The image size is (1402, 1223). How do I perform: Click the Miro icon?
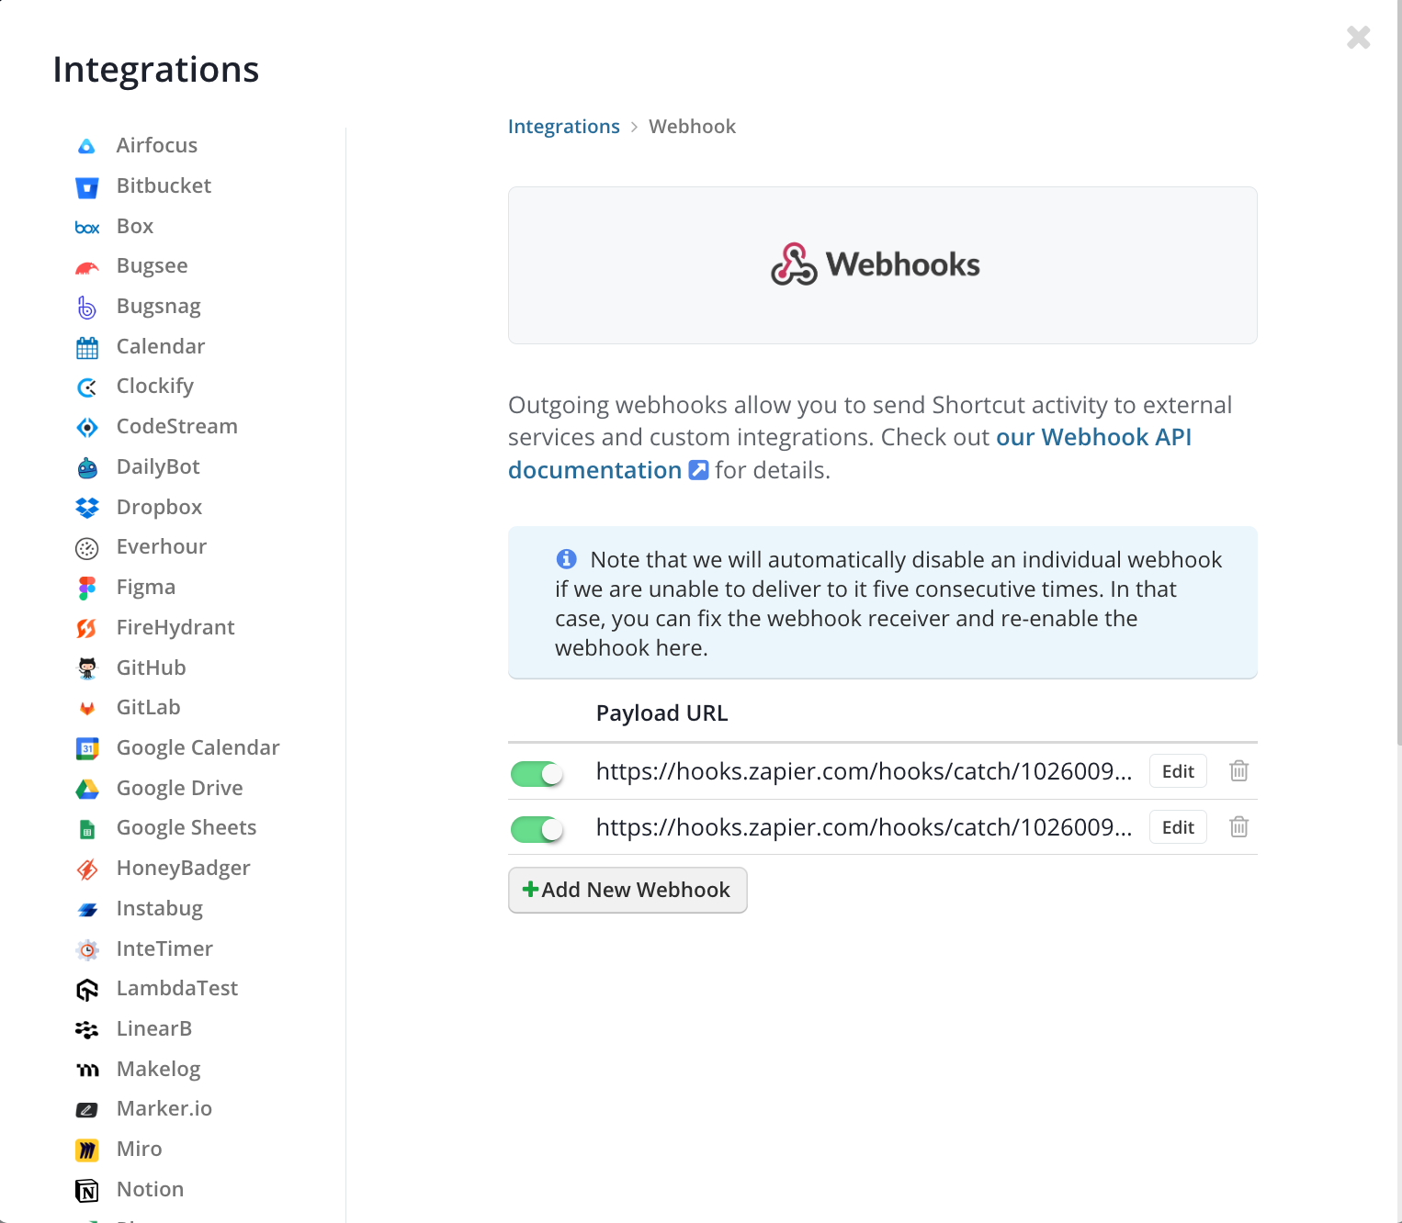pyautogui.click(x=86, y=1150)
